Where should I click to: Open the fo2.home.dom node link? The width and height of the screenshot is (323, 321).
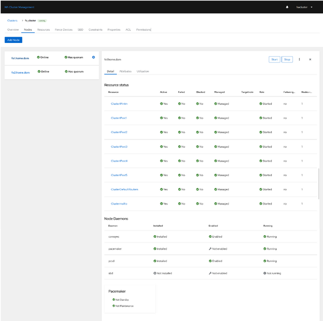click(20, 72)
